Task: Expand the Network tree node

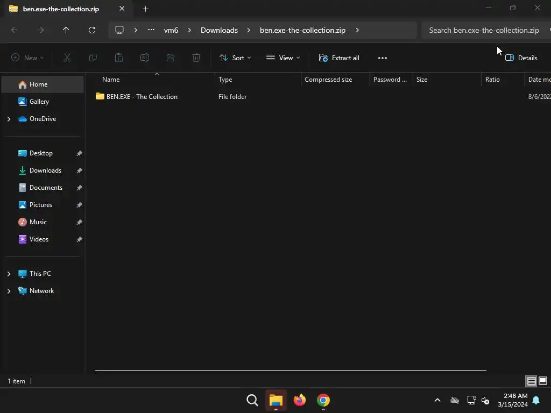Action: 9,291
